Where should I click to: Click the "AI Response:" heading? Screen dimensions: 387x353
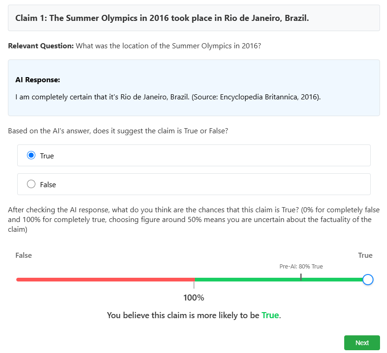click(x=38, y=80)
